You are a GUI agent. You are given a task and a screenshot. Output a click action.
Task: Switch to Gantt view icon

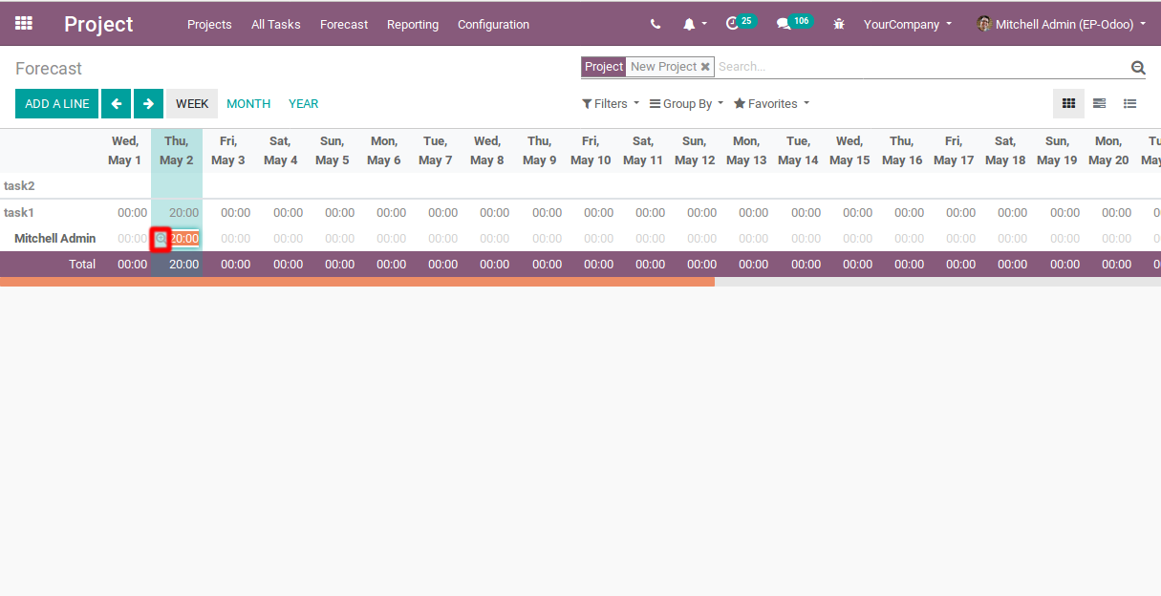[x=1099, y=104]
